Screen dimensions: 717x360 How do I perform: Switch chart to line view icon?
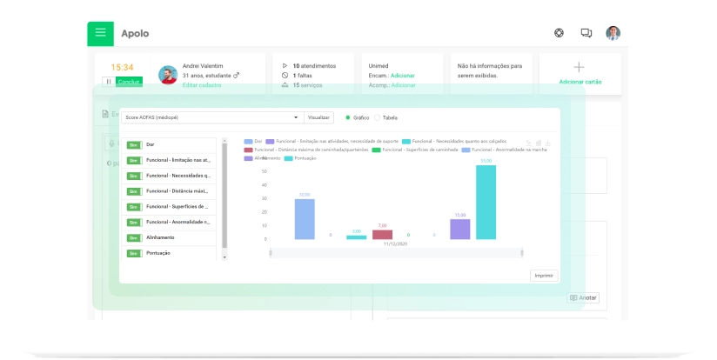tap(528, 143)
